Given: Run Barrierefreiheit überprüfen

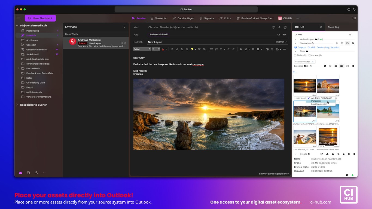Looking at the screenshot, I should 255,18.
